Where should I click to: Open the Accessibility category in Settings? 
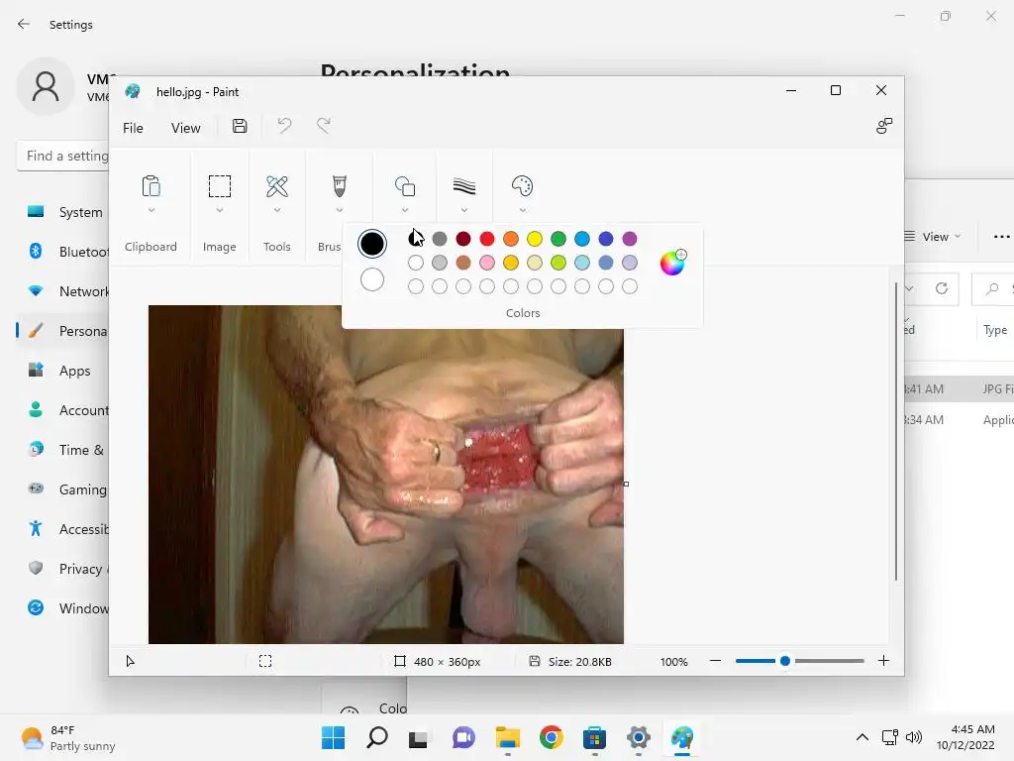point(64,529)
